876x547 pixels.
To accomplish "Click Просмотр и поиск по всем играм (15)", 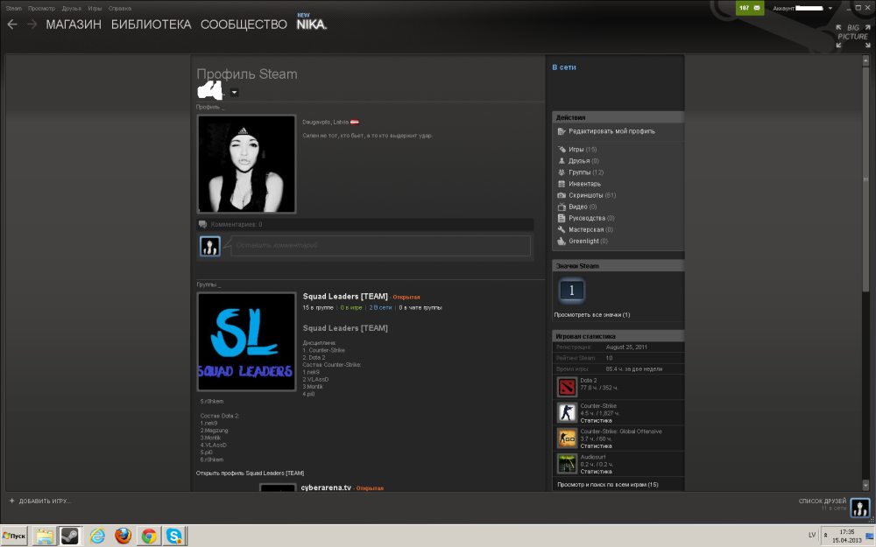I will (608, 485).
